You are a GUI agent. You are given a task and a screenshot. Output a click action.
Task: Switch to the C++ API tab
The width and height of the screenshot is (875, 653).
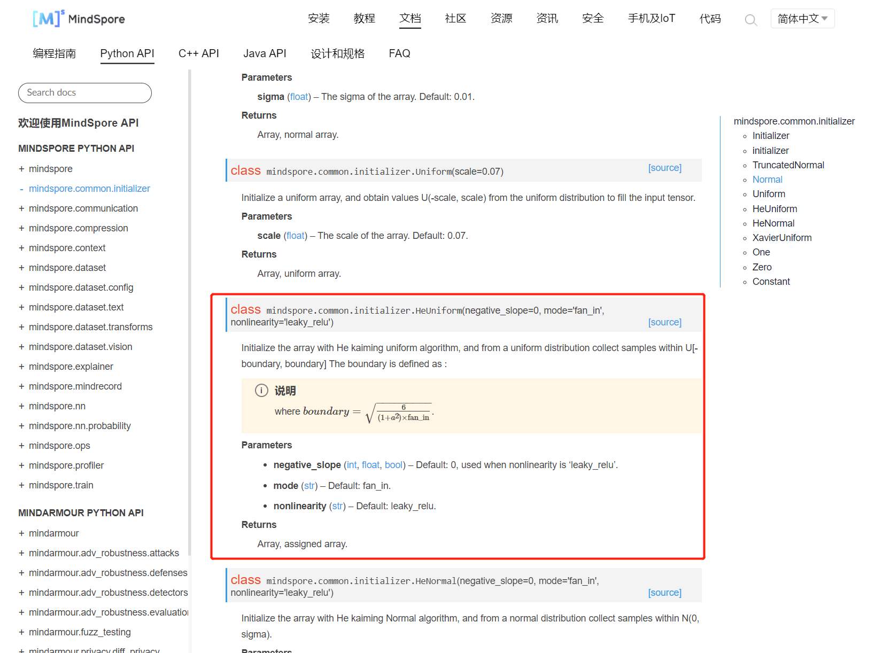point(199,53)
